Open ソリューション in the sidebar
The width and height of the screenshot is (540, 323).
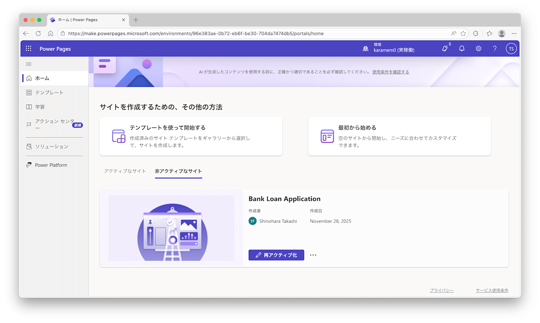click(54, 147)
